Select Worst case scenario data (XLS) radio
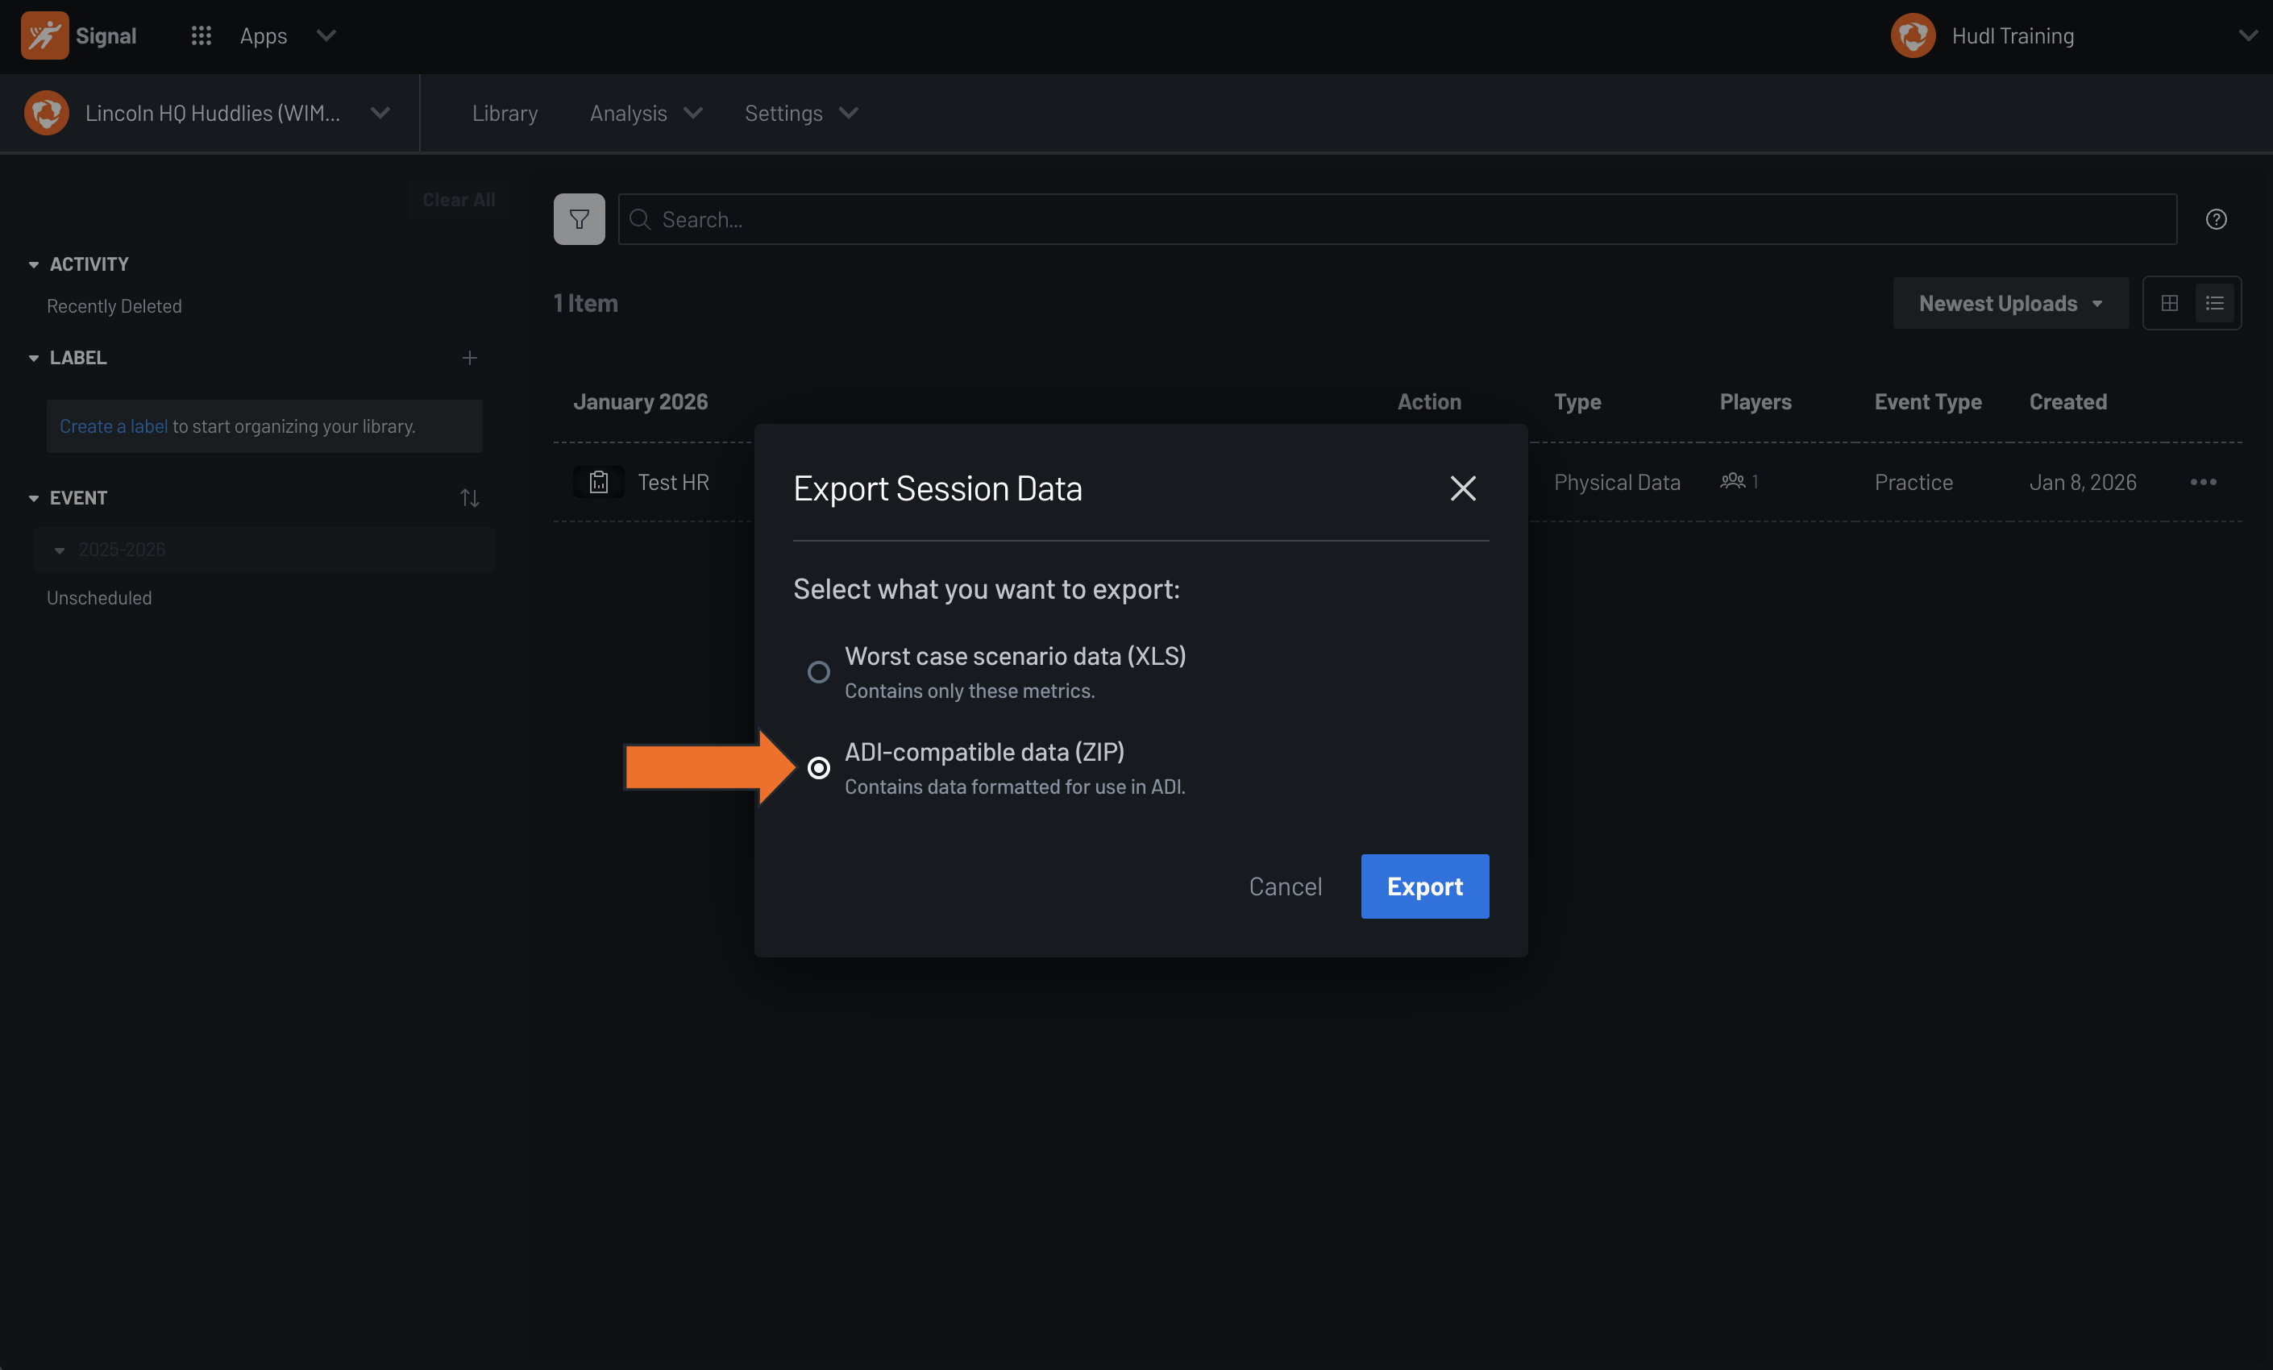 tap(818, 671)
